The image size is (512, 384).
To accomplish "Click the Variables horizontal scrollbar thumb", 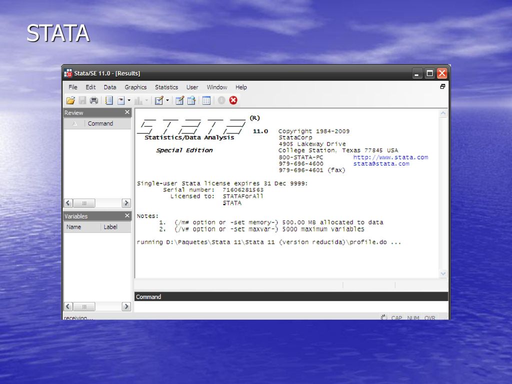I will tap(84, 306).
